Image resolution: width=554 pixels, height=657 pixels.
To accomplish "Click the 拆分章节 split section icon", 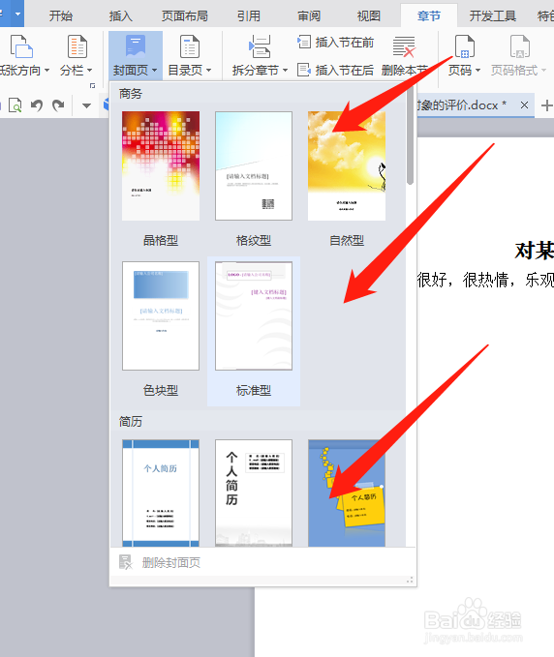I will tap(260, 46).
